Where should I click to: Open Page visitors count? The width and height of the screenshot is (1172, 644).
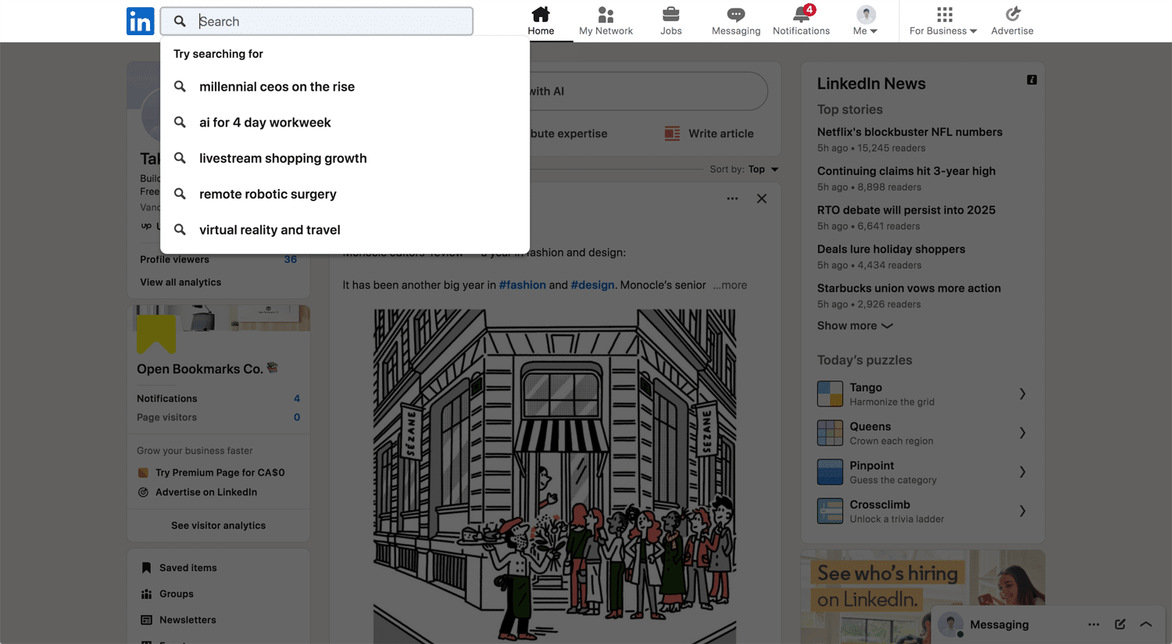tap(297, 417)
